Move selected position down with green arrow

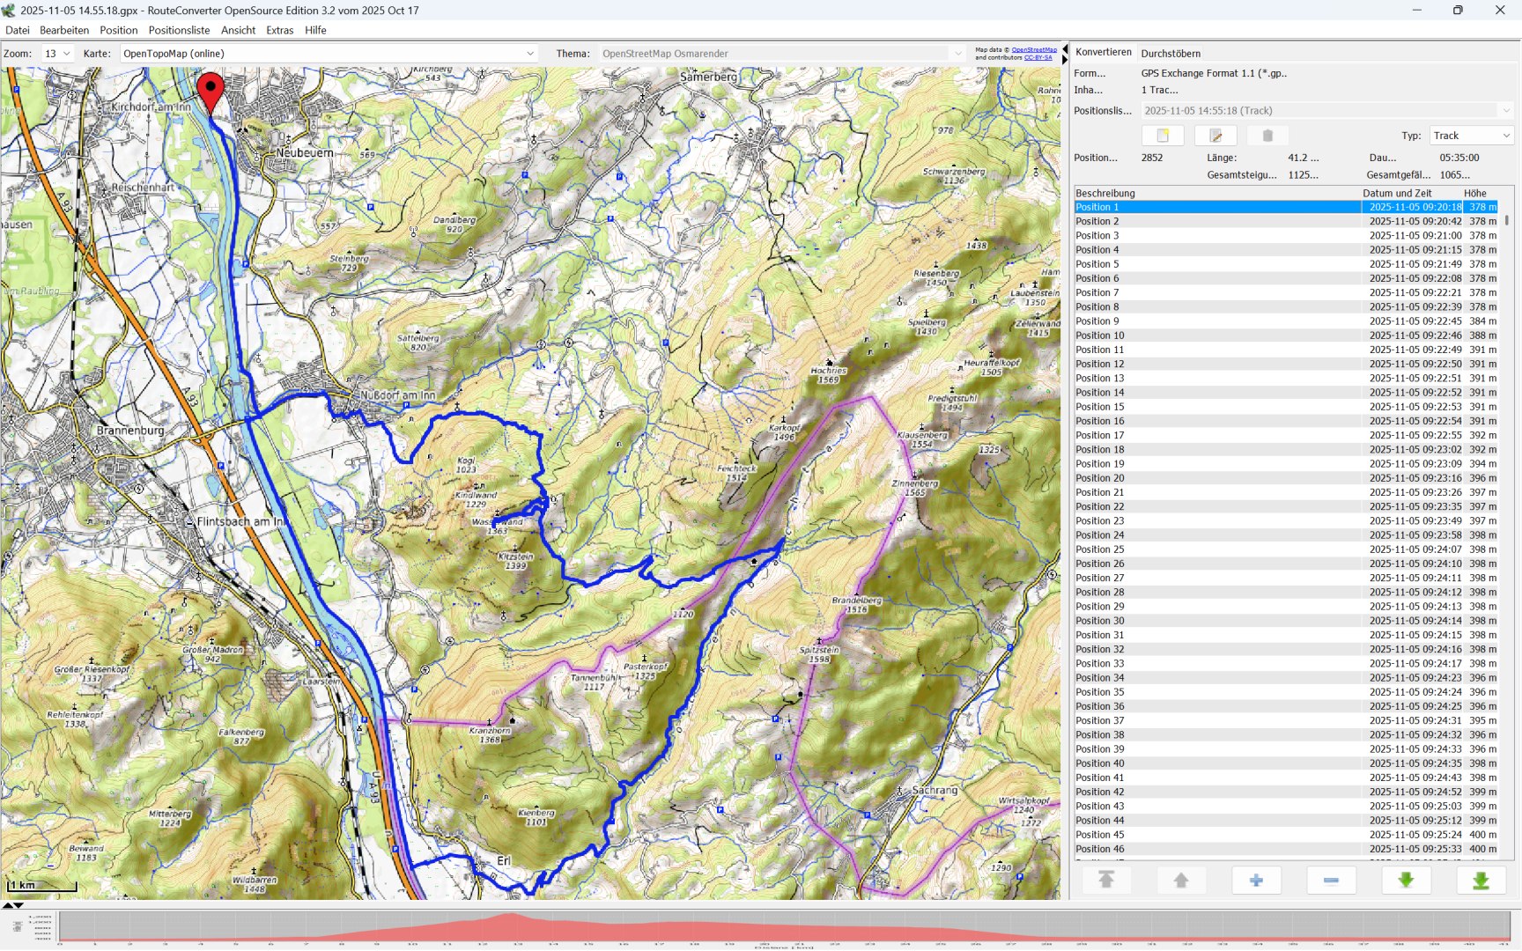click(x=1406, y=880)
